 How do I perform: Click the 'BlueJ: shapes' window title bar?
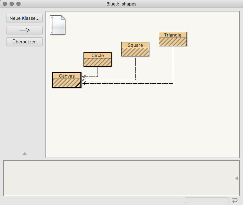(x=121, y=4)
